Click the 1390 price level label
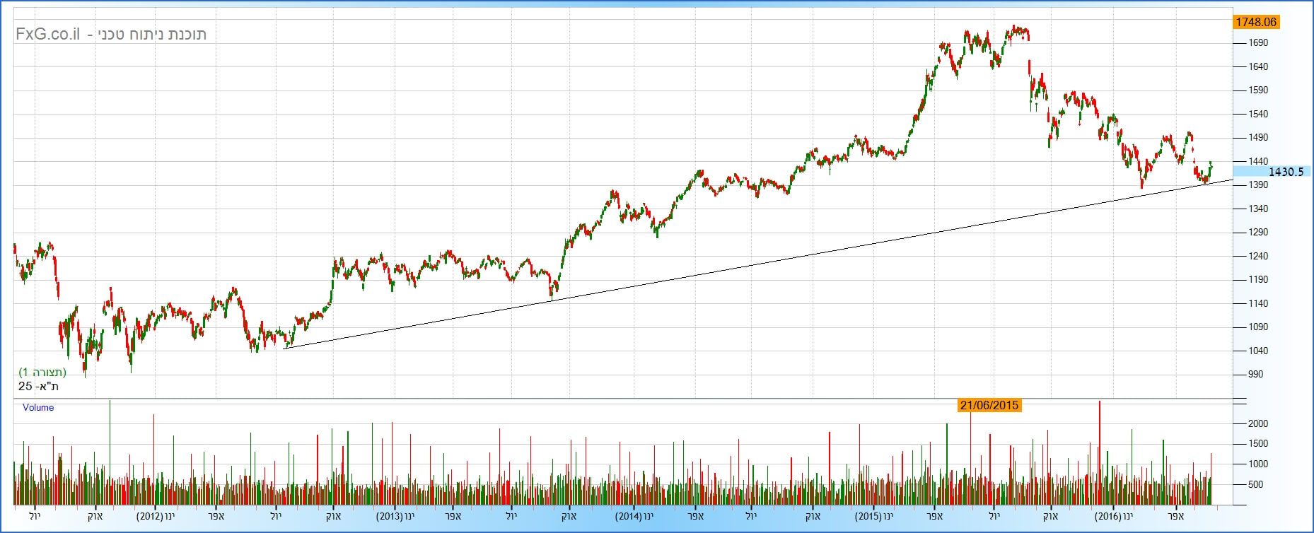The image size is (1314, 533). click(1258, 185)
